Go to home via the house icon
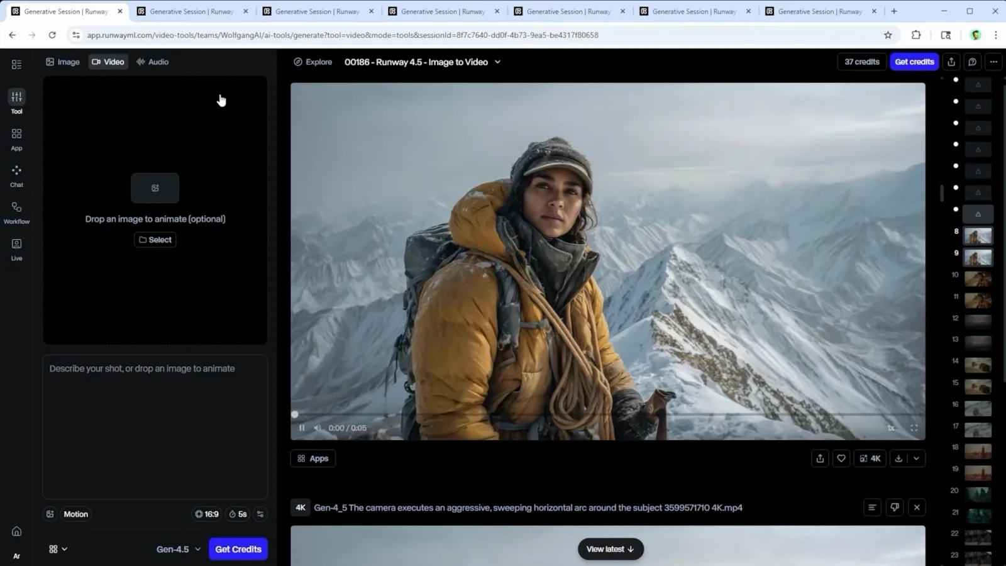Screen dimensions: 1006x566 point(16,531)
